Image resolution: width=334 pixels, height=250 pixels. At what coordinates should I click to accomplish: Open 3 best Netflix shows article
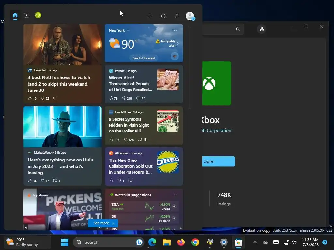click(x=59, y=84)
